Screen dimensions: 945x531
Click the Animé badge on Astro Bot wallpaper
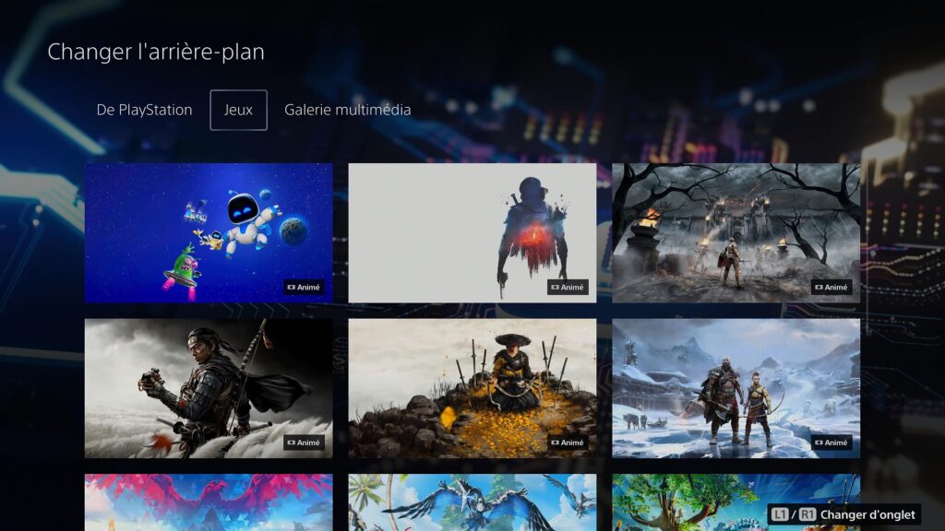click(x=304, y=288)
